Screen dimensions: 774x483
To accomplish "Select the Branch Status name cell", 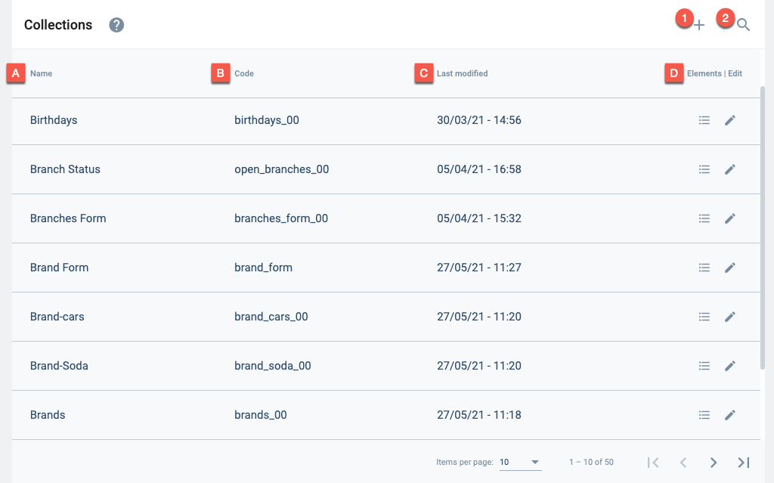I will pyautogui.click(x=65, y=169).
